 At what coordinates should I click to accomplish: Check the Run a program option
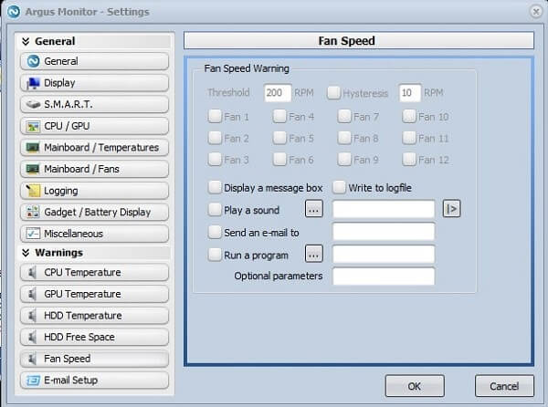click(x=215, y=255)
